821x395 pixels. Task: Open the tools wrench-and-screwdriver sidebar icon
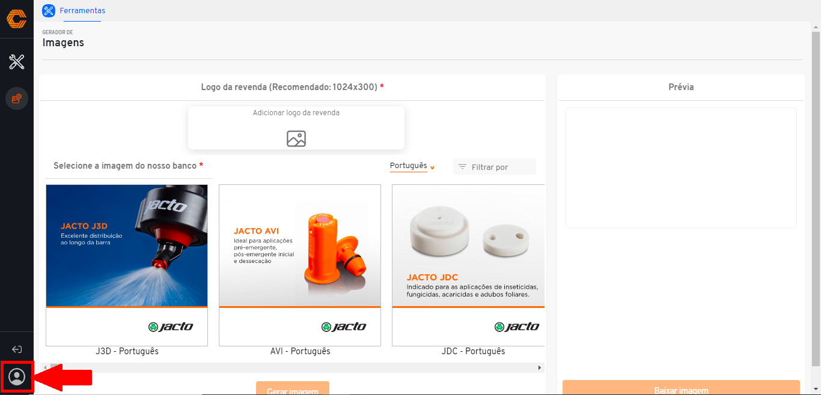point(17,61)
